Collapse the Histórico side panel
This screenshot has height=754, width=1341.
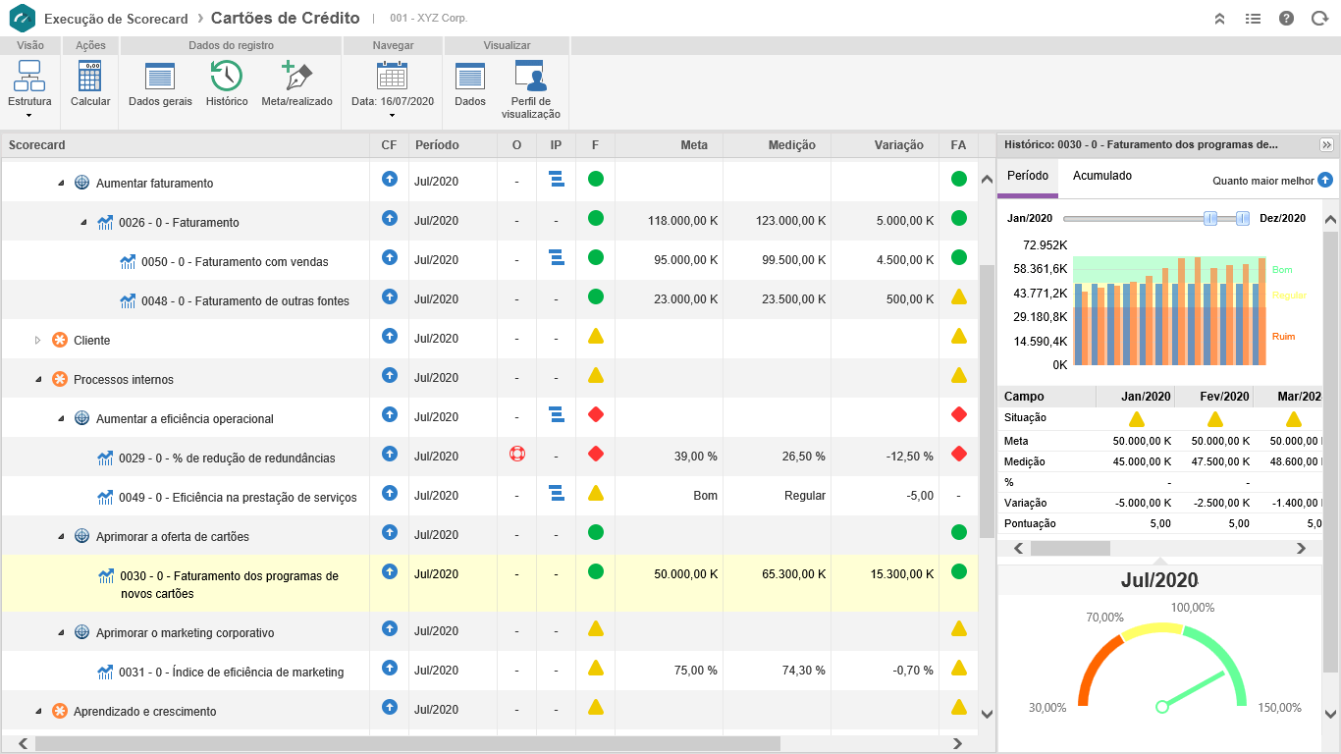click(x=1326, y=144)
